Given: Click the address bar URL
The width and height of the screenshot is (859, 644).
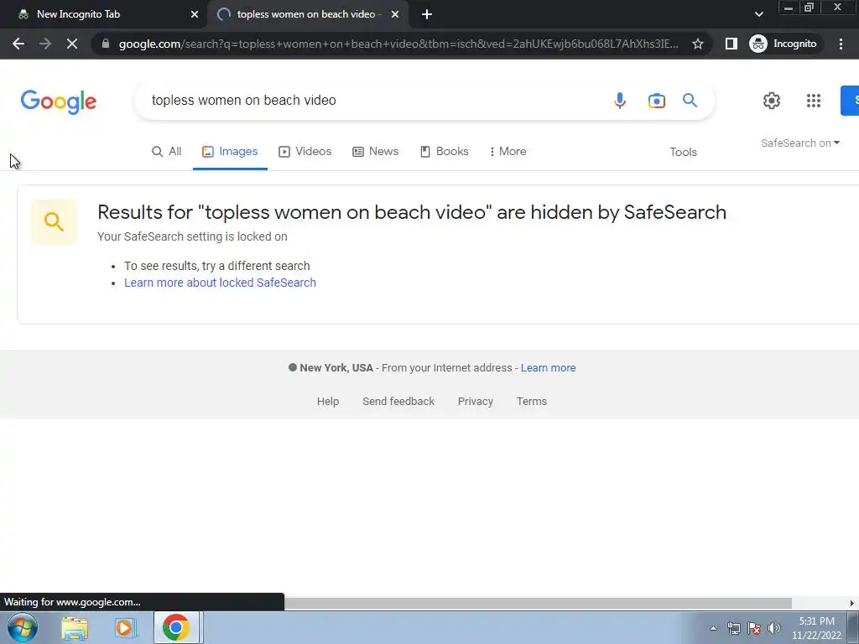Looking at the screenshot, I should click(398, 44).
